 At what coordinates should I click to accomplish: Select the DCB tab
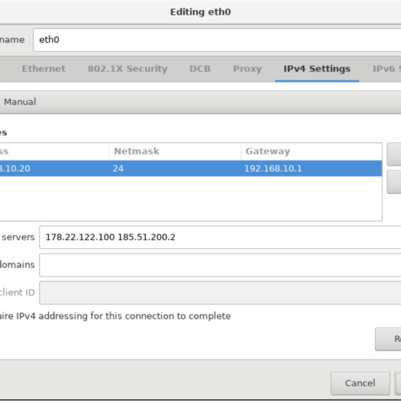coord(199,69)
